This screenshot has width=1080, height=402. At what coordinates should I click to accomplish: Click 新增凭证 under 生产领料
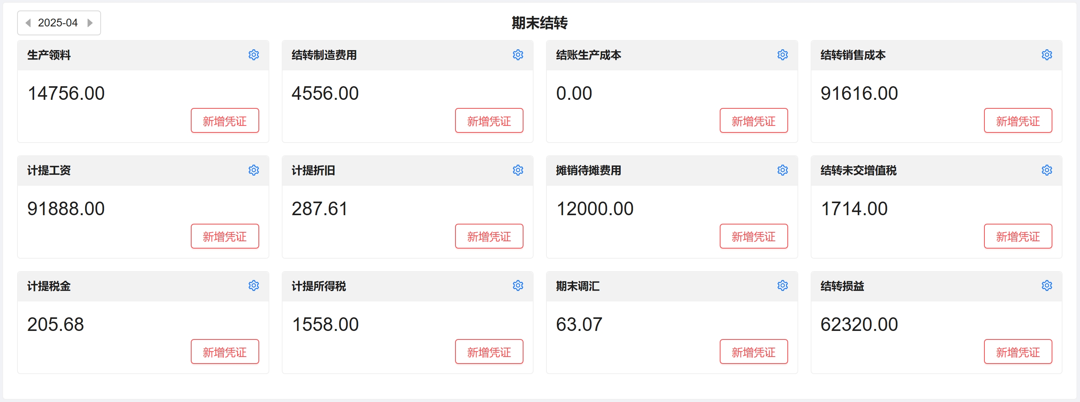[225, 121]
